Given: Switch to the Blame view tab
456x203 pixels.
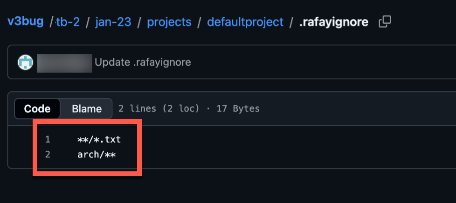Looking at the screenshot, I should [87, 109].
